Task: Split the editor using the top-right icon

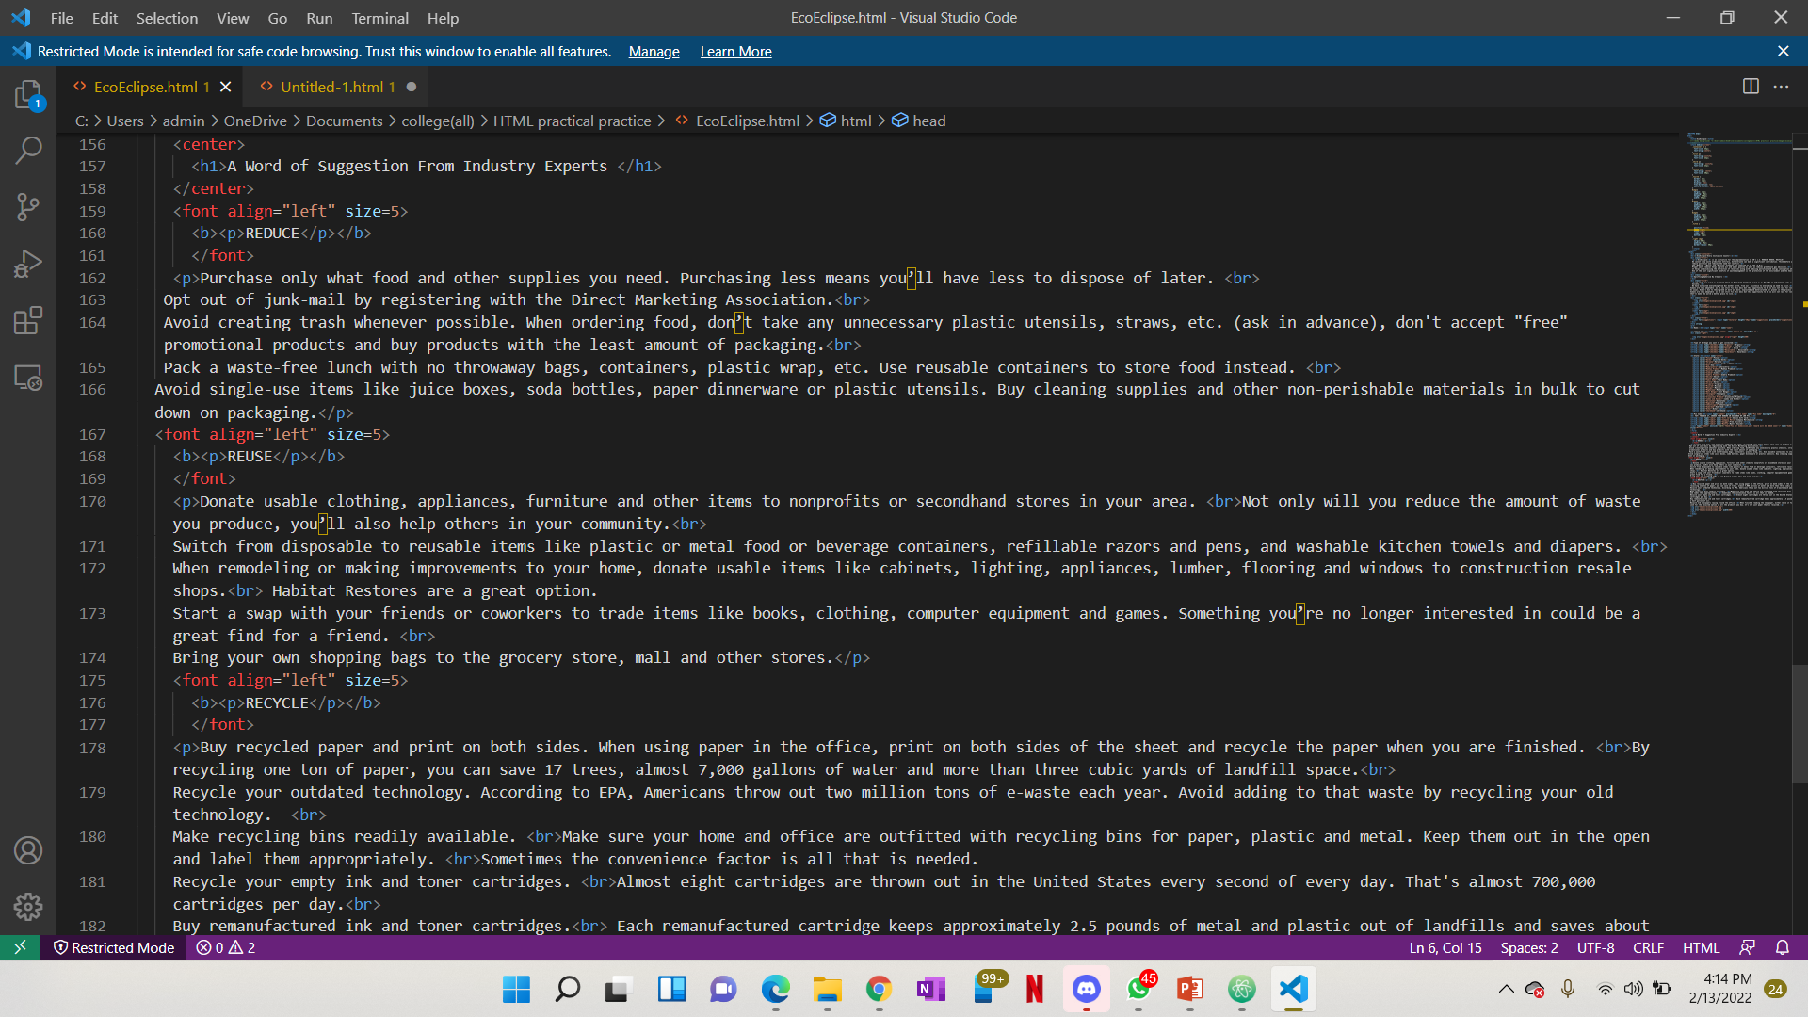Action: pos(1751,86)
